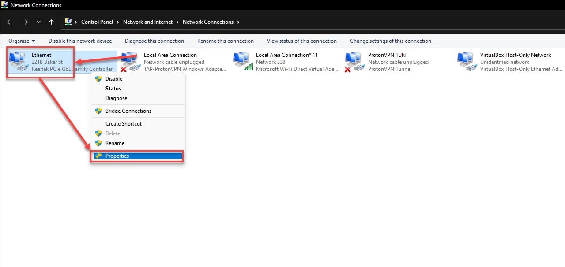
Task: Click VirtualBox Host-Only Ethernet Adapter text
Action: pos(521,69)
